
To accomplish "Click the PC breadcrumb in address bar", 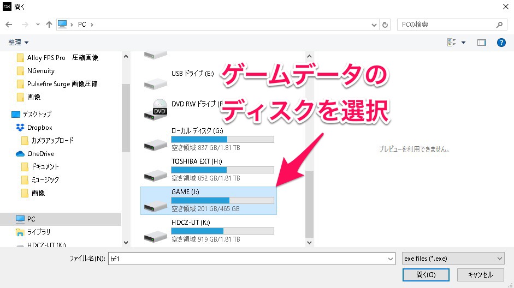I will pos(82,25).
